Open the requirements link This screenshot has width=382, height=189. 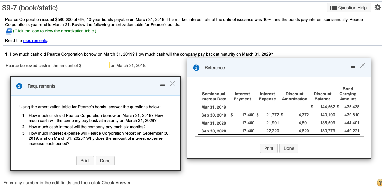click(35, 41)
